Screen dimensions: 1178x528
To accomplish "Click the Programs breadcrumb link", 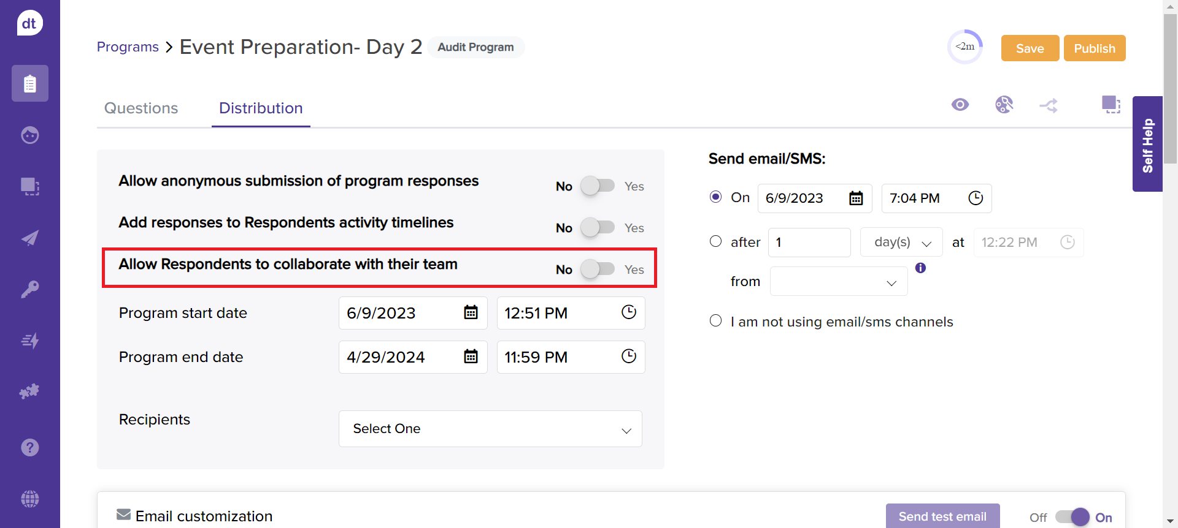I will pyautogui.click(x=128, y=47).
